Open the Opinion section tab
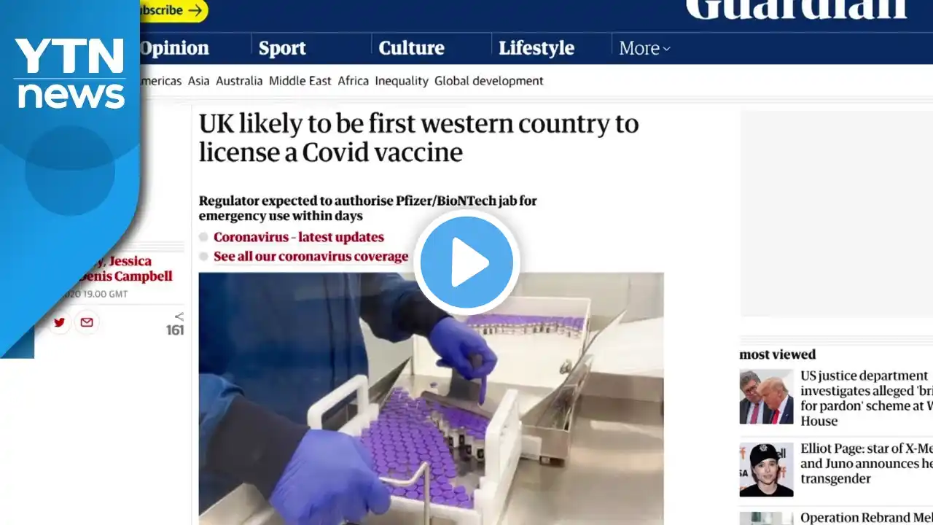The height and width of the screenshot is (525, 933). pyautogui.click(x=174, y=48)
